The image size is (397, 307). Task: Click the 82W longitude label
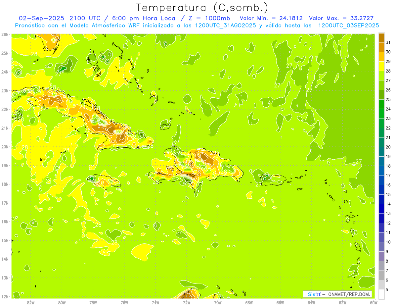(31, 302)
